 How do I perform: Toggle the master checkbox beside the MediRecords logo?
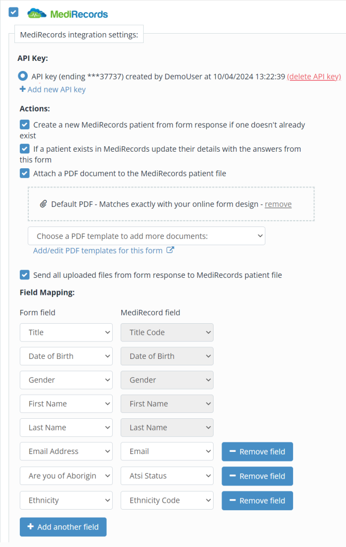[13, 12]
